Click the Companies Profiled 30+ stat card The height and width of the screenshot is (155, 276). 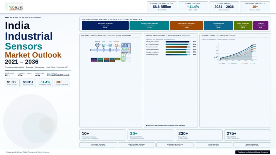(151, 135)
